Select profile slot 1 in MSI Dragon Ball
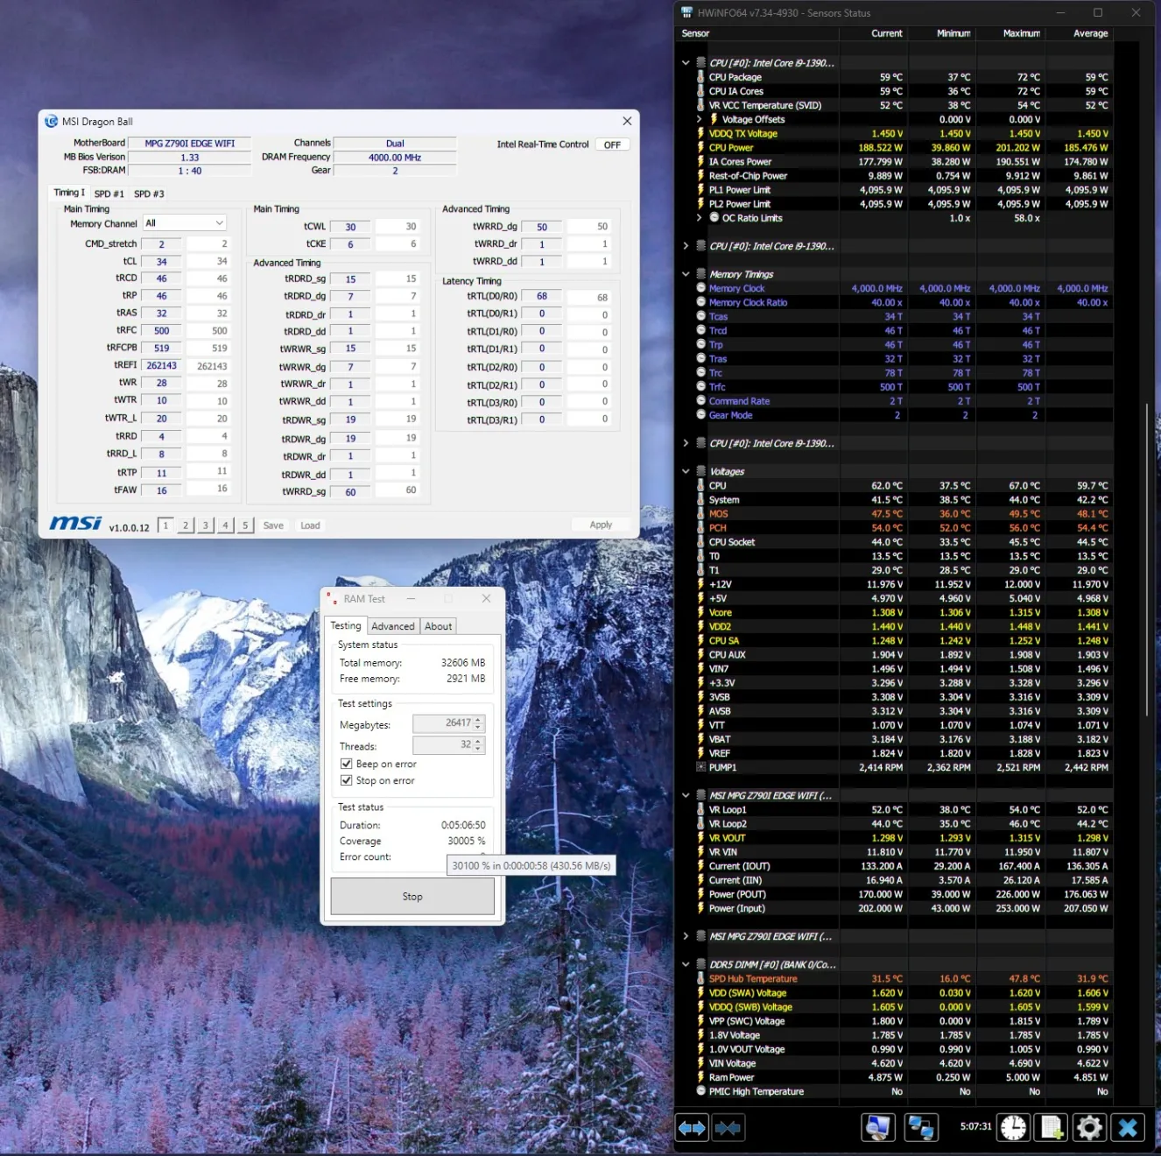The width and height of the screenshot is (1161, 1156). tap(165, 525)
